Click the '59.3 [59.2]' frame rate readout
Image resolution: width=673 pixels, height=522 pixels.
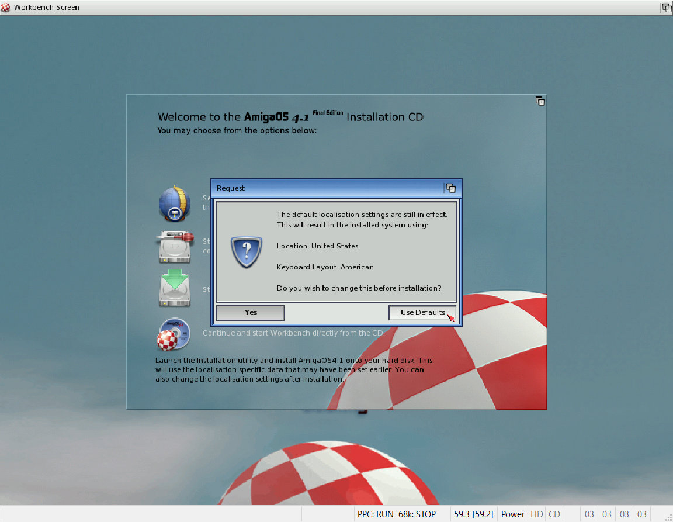point(473,514)
